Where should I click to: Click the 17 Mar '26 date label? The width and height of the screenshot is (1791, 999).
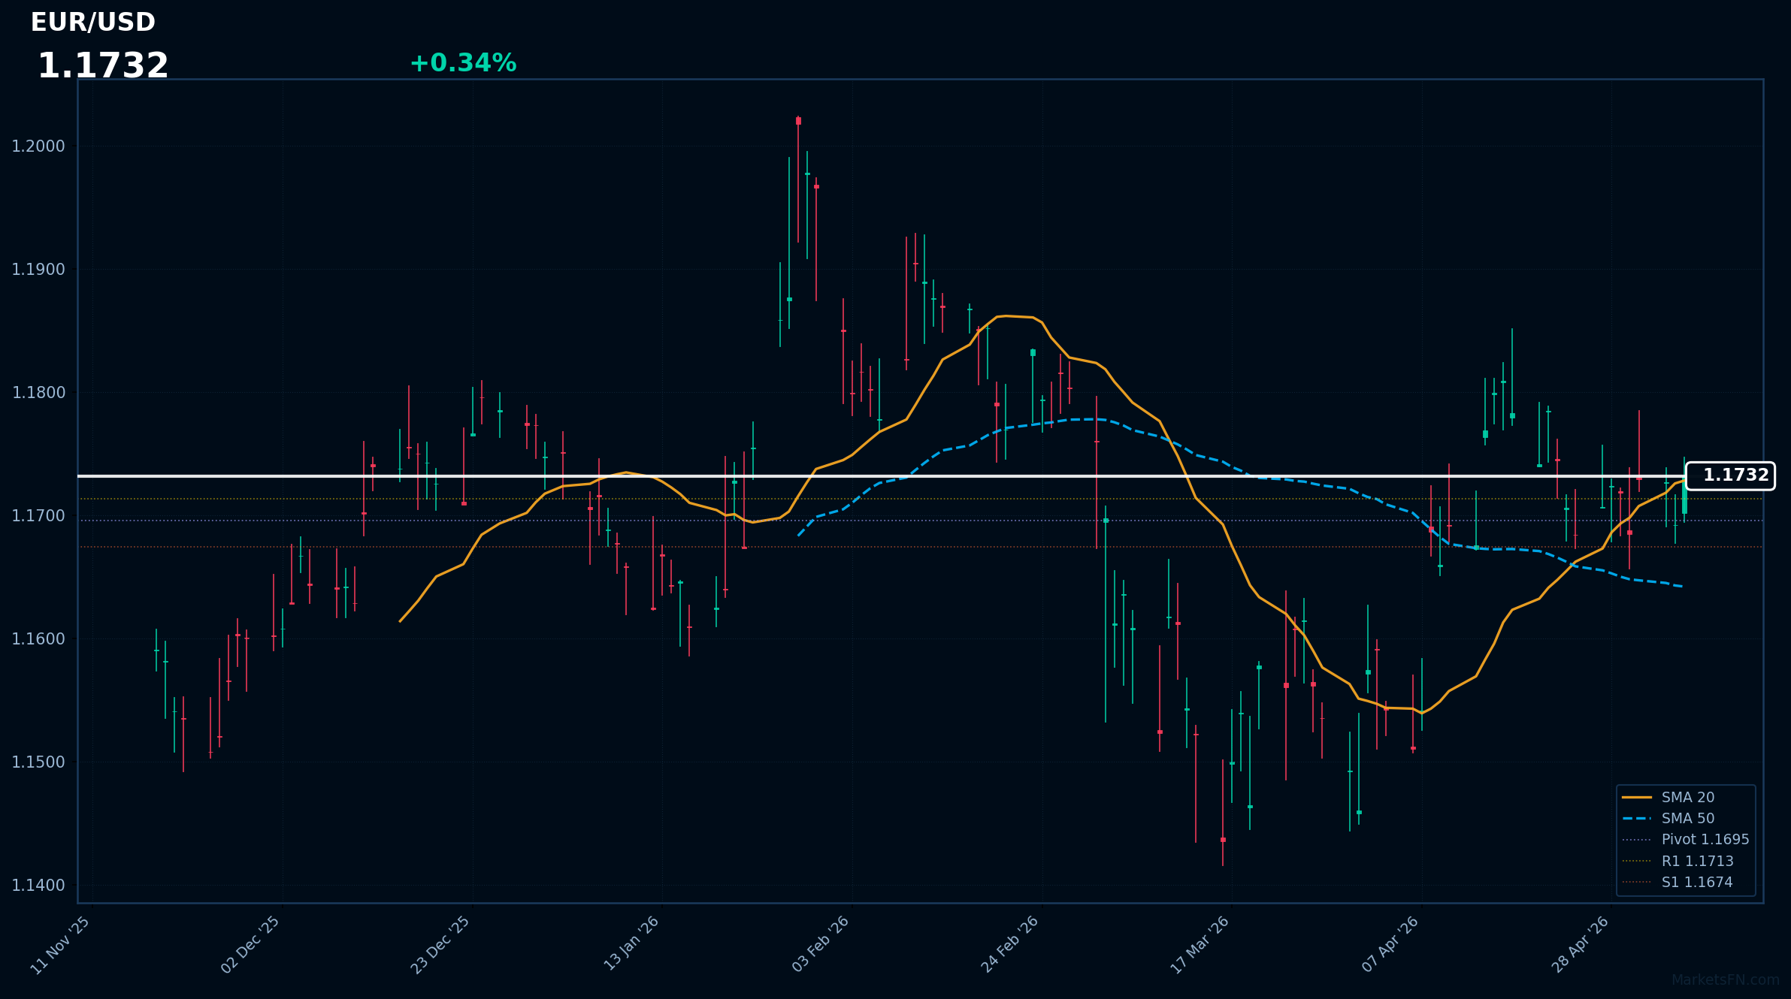pos(1200,946)
